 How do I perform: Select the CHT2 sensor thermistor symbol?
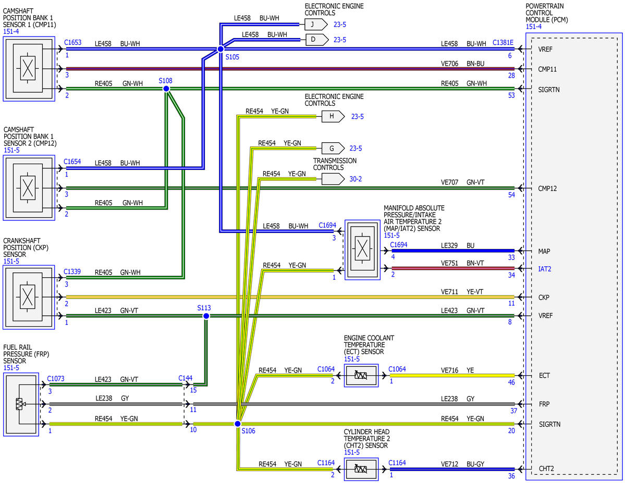coord(361,469)
